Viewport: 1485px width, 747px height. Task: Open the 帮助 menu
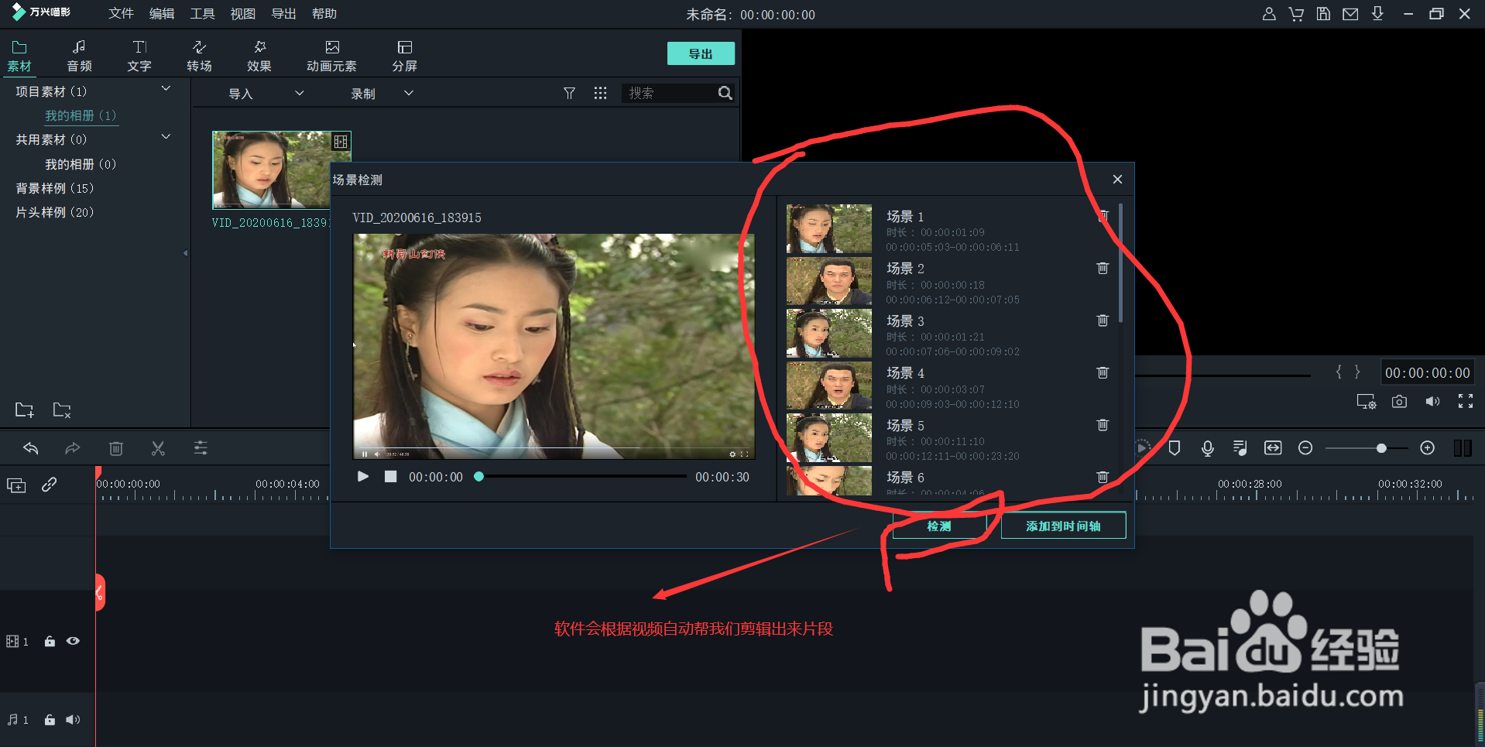click(324, 14)
